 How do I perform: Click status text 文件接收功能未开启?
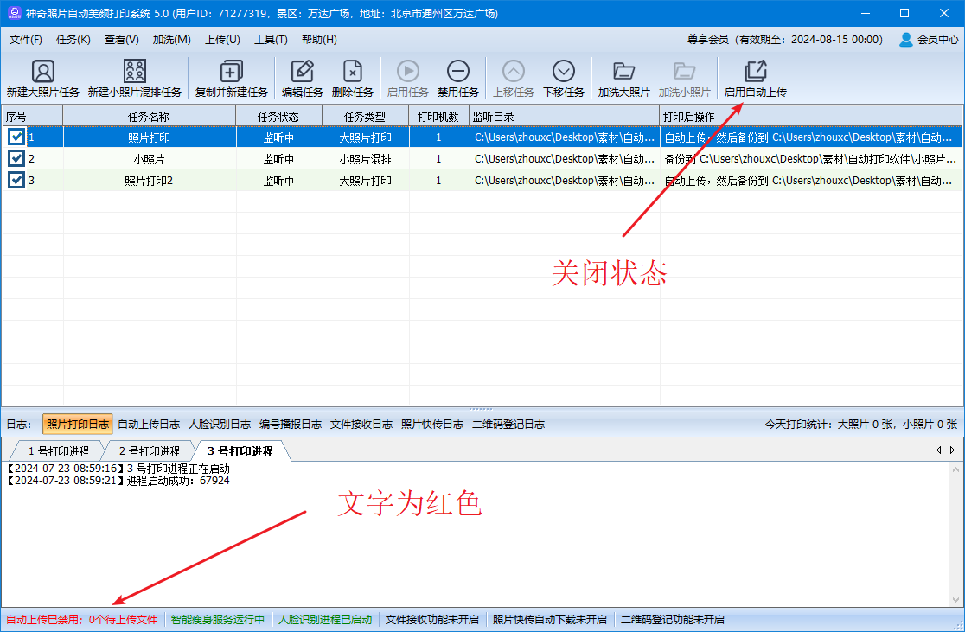click(x=432, y=620)
